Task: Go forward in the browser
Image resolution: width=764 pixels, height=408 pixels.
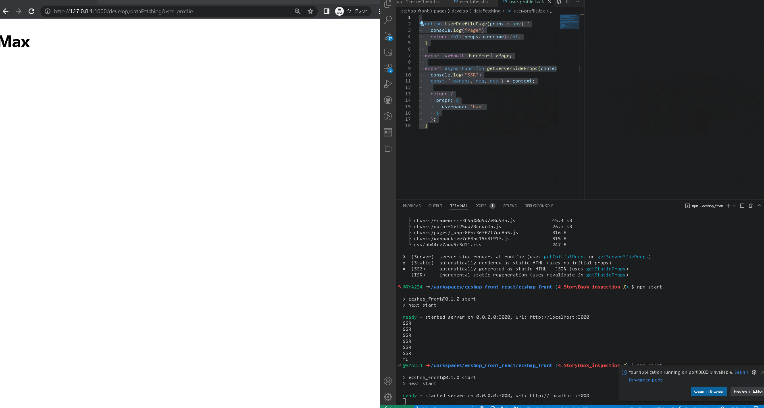Action: pyautogui.click(x=19, y=11)
